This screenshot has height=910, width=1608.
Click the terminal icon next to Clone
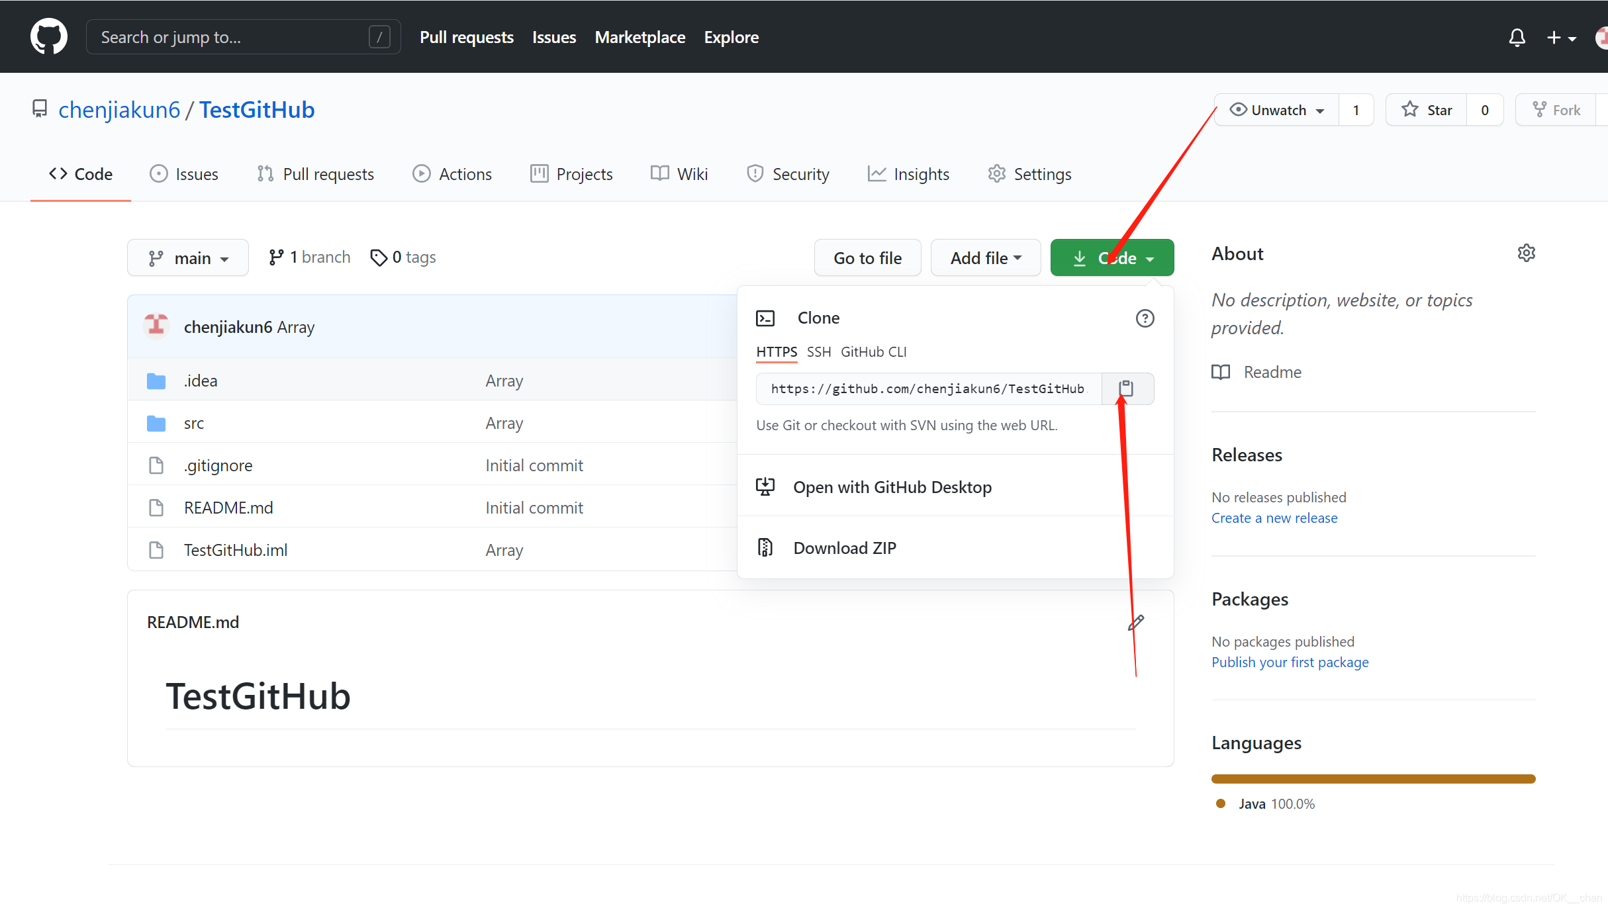[765, 318]
